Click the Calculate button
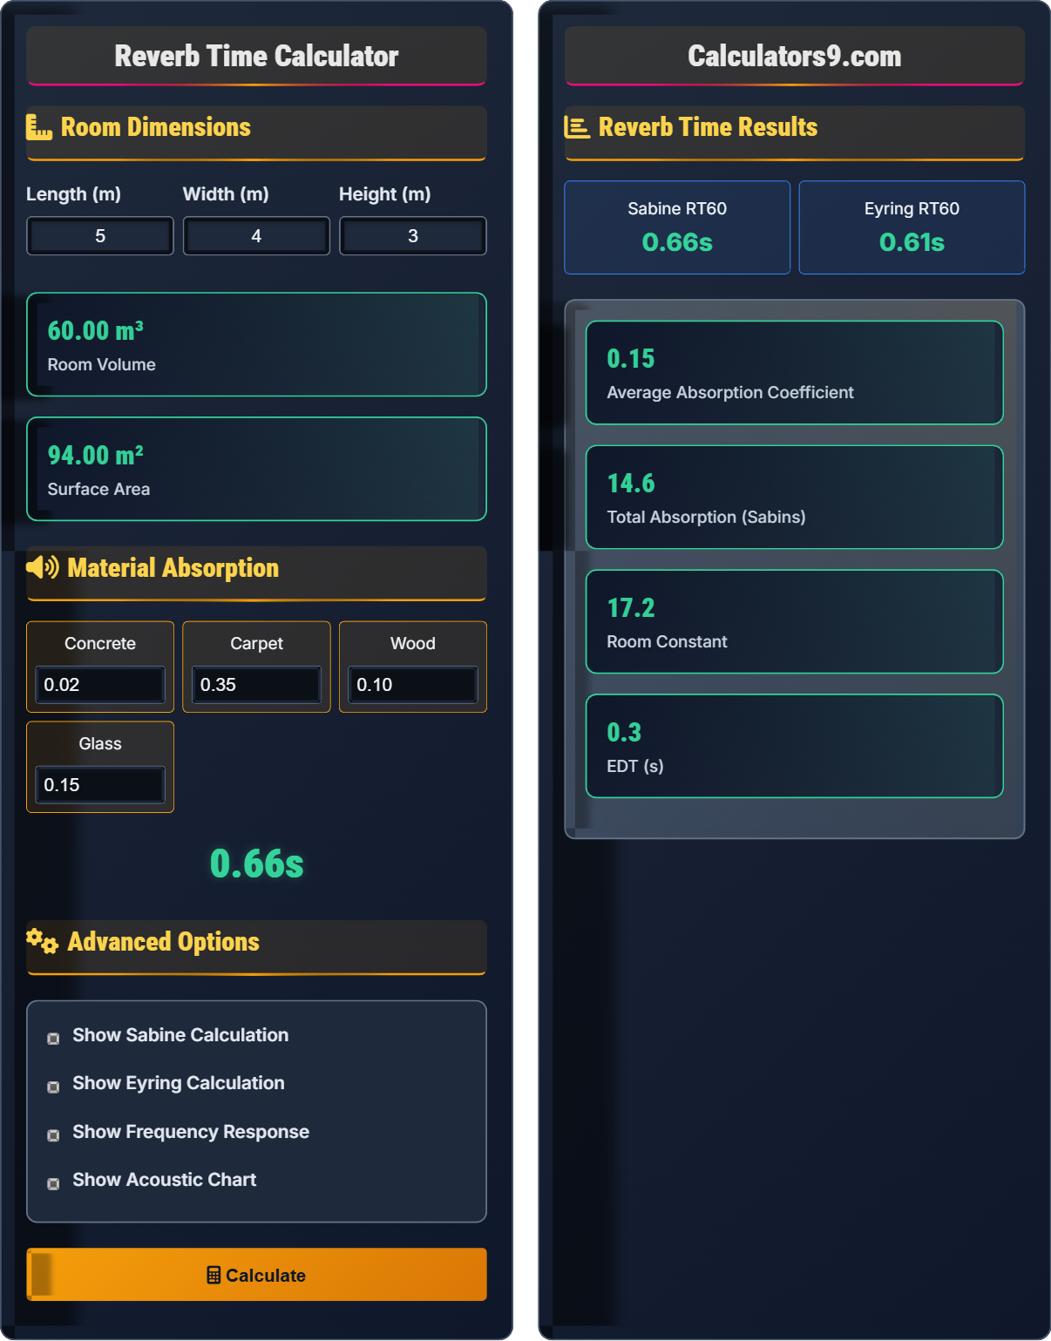Image resolution: width=1051 pixels, height=1341 pixels. click(256, 1275)
